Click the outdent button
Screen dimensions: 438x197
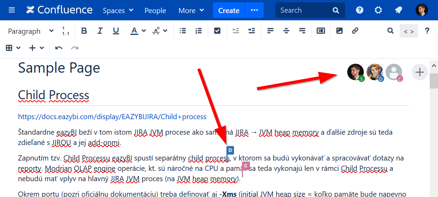click(x=236, y=31)
